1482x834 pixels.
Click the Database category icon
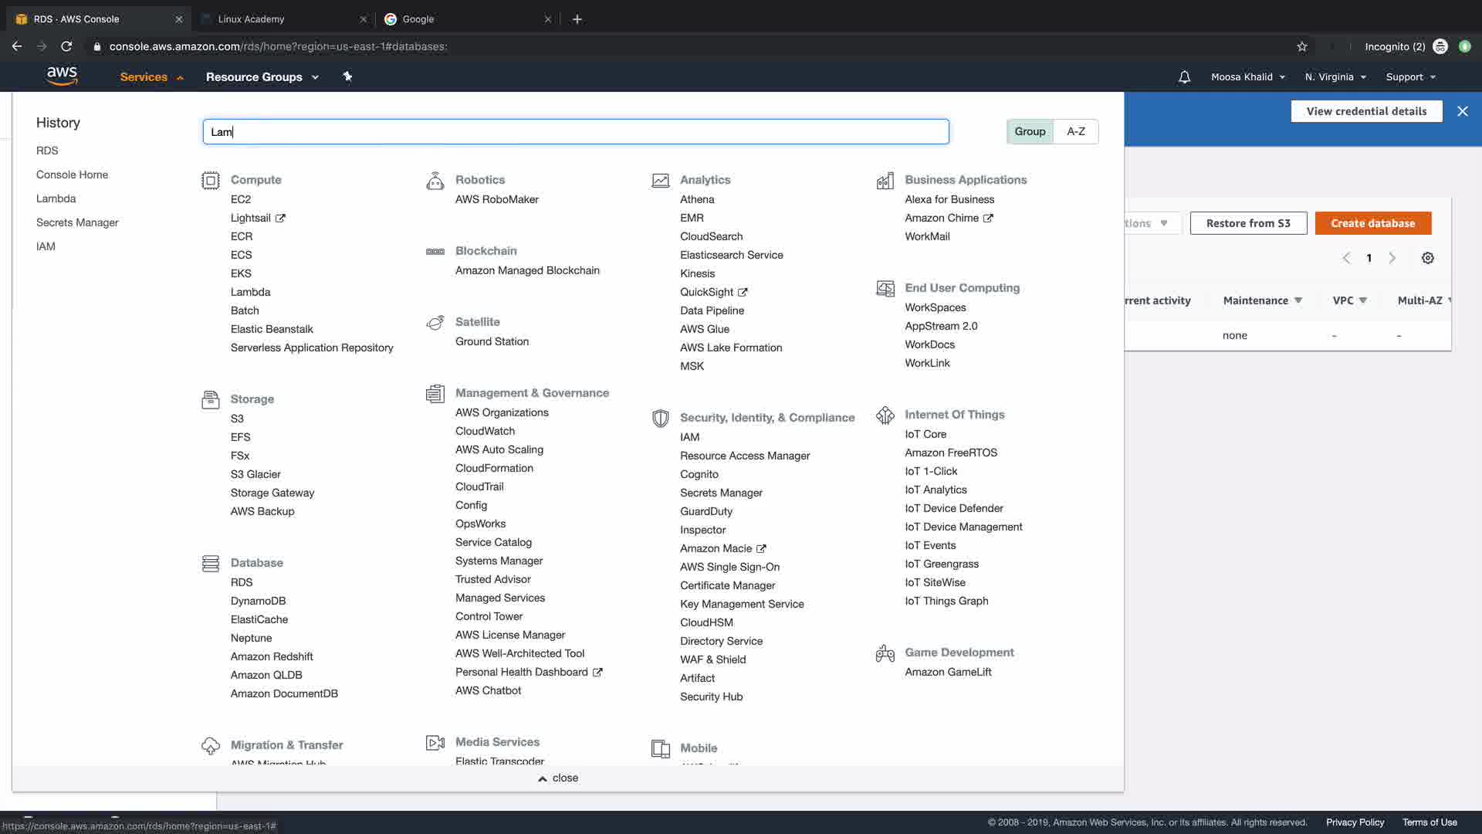(210, 564)
